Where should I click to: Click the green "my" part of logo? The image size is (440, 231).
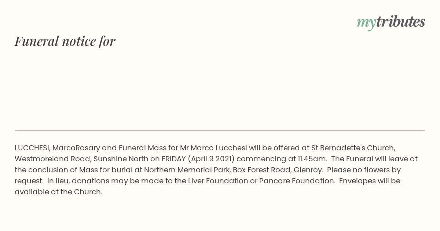(x=366, y=24)
